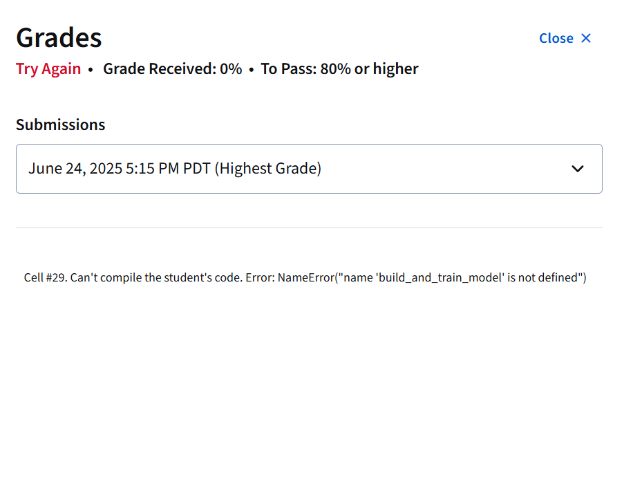Viewport: 633px width, 498px height.
Task: Click the blue Close link text
Action: (556, 39)
